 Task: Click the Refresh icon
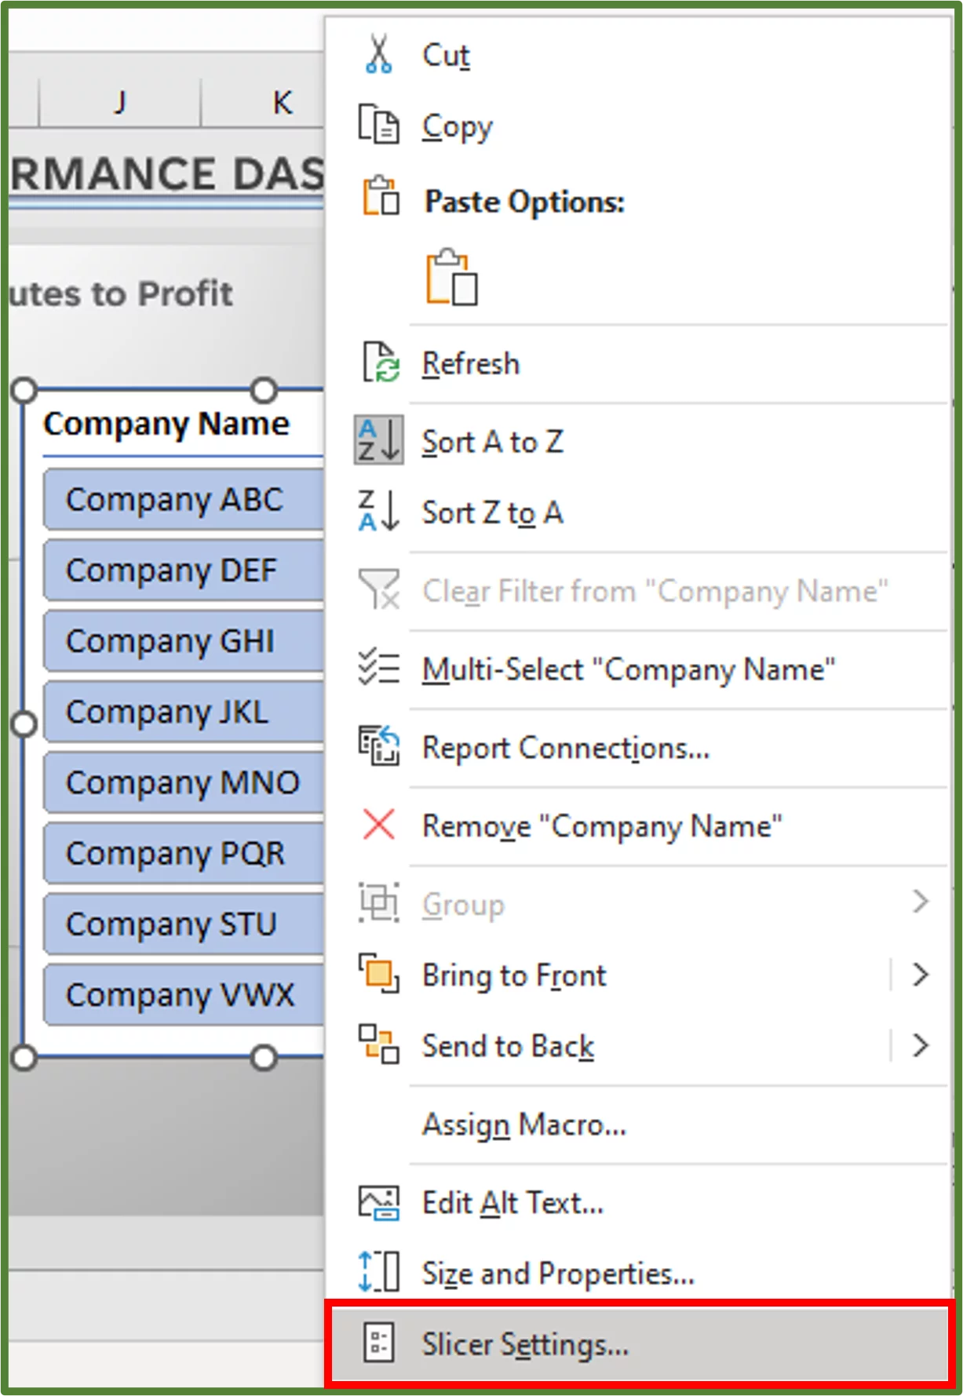coord(380,363)
